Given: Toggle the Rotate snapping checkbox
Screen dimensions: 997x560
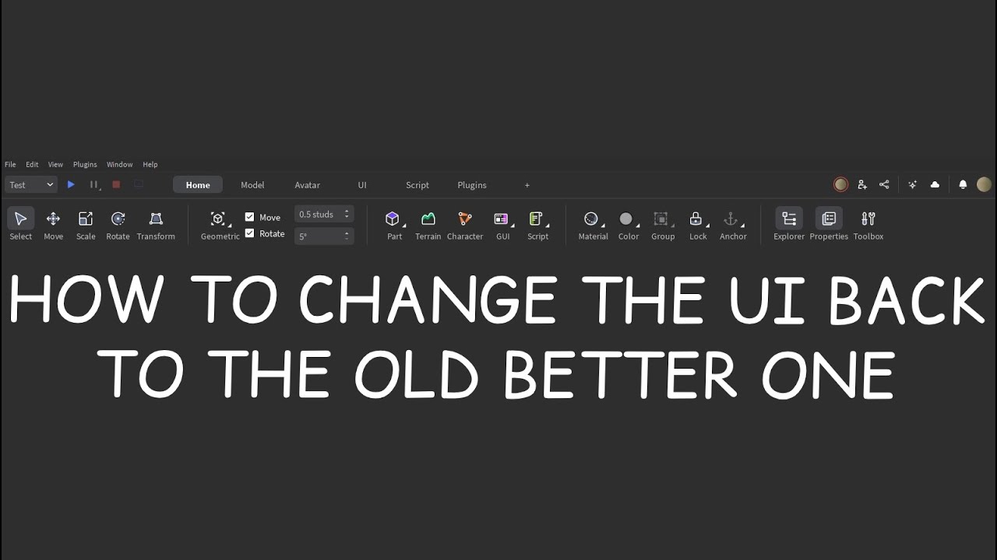Looking at the screenshot, I should 249,233.
